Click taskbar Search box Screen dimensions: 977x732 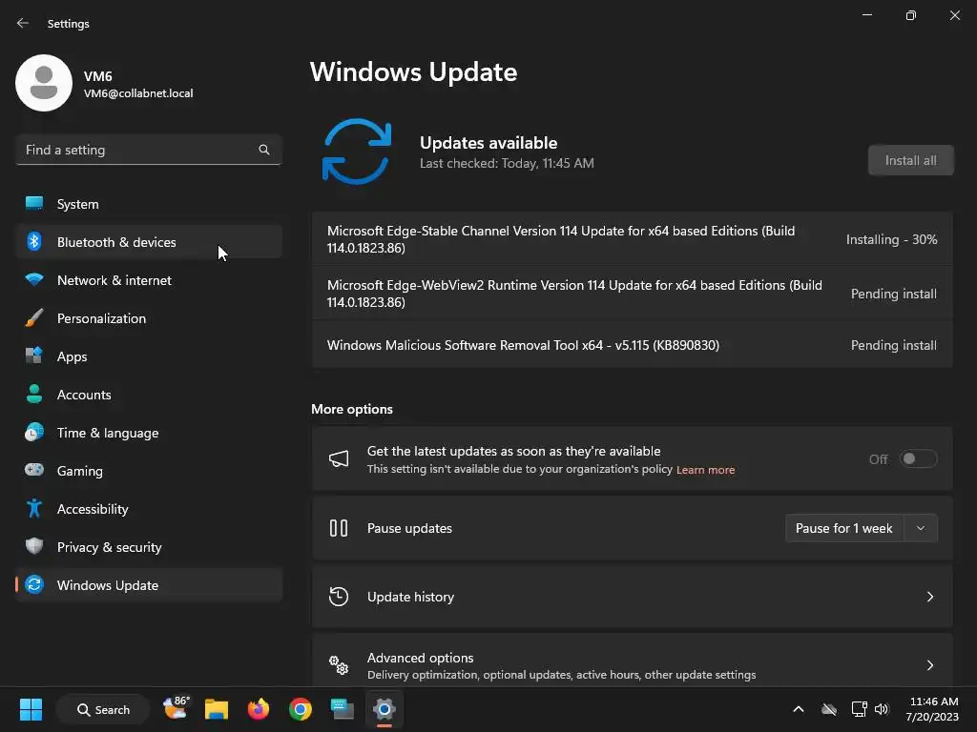(103, 709)
